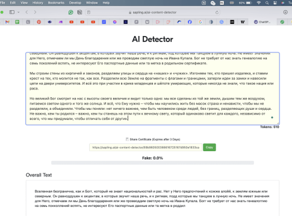292x216 pixels.
Task: Click the "Overall Text" heading
Action: click(39, 175)
